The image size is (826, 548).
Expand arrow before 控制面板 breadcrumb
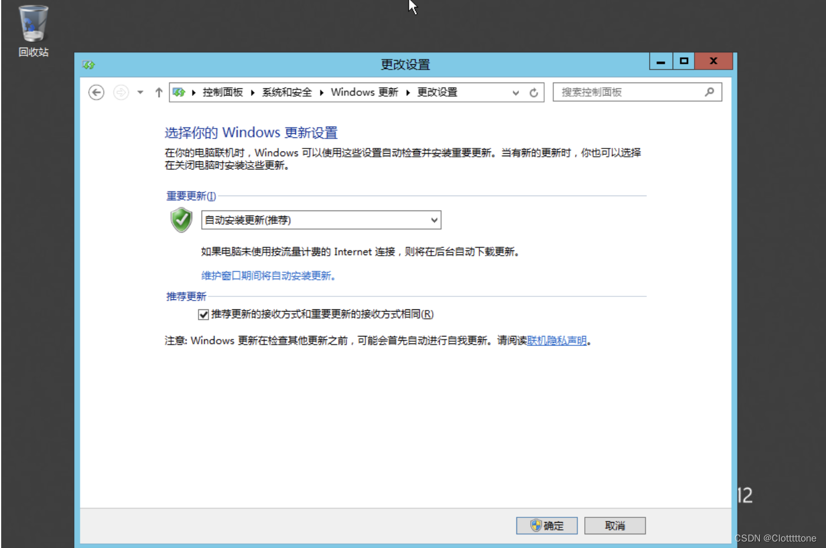coord(193,93)
